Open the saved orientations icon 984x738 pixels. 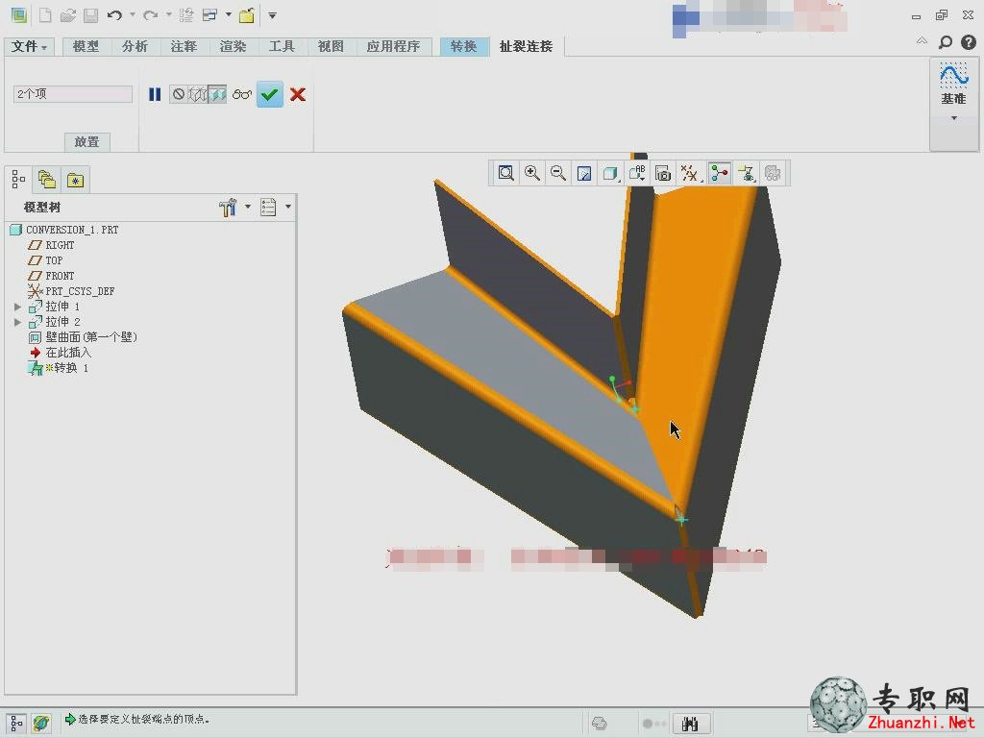coord(637,173)
